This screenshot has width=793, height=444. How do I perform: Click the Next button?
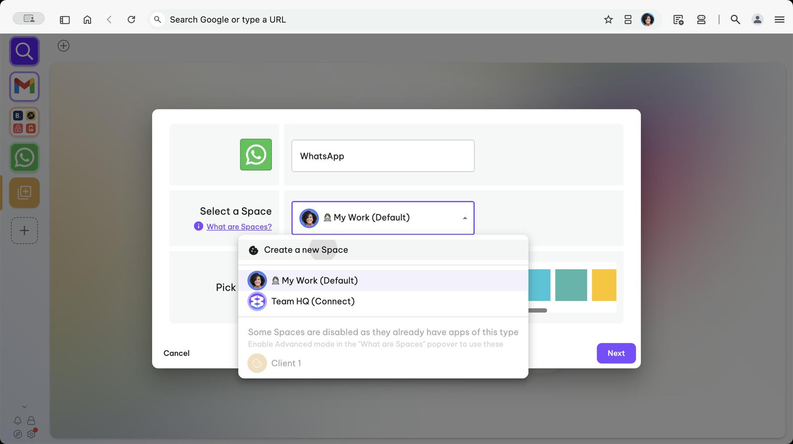[616, 353]
